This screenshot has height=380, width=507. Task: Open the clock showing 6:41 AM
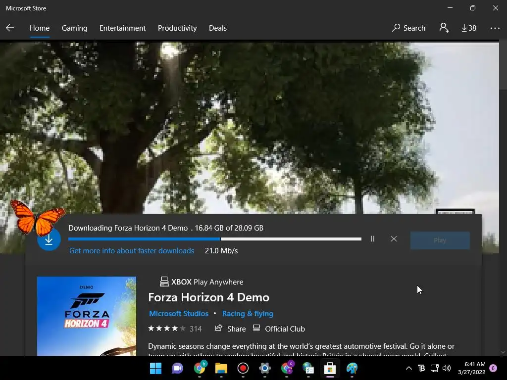[471, 368]
